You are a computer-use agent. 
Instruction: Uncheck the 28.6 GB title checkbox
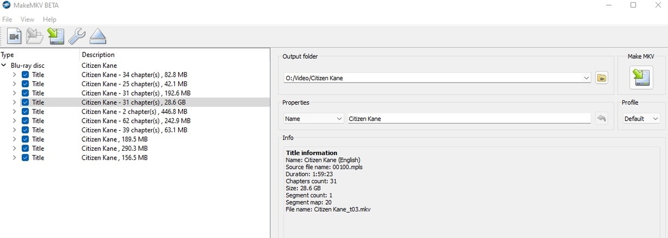pos(25,102)
